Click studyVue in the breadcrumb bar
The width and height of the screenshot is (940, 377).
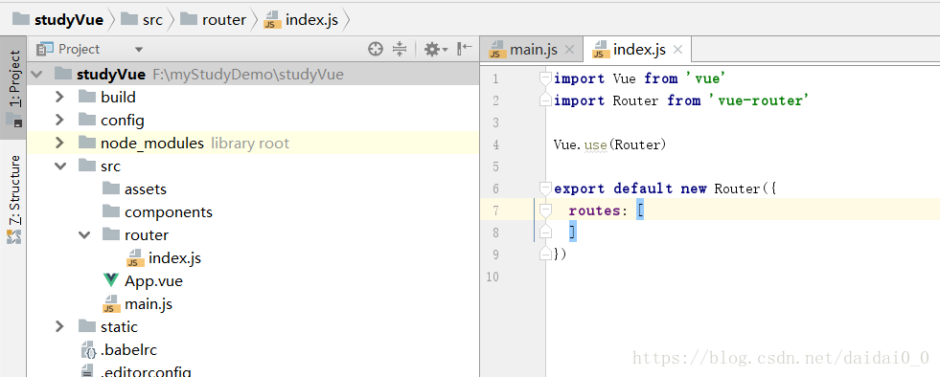57,20
